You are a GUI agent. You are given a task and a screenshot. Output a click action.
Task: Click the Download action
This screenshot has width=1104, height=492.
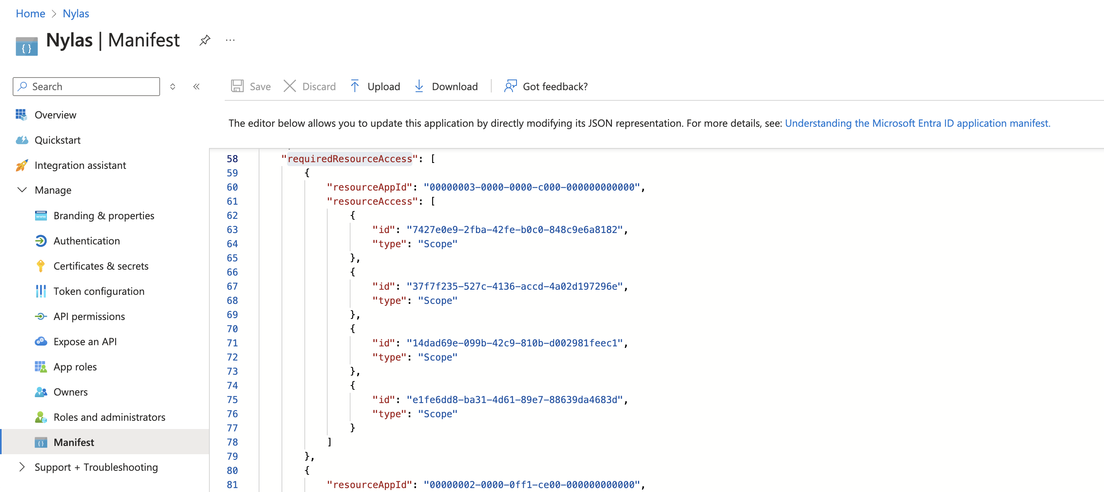pyautogui.click(x=446, y=86)
